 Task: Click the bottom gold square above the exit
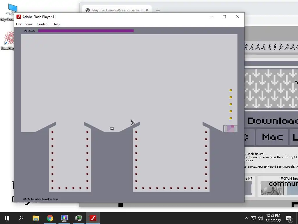point(230,118)
